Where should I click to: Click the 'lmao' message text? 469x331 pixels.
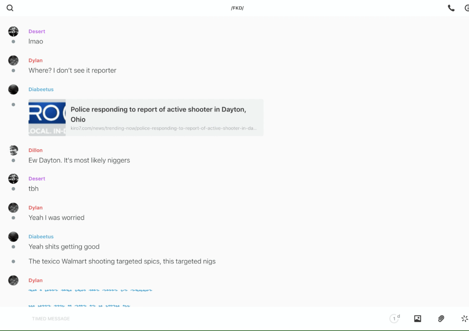coord(36,42)
